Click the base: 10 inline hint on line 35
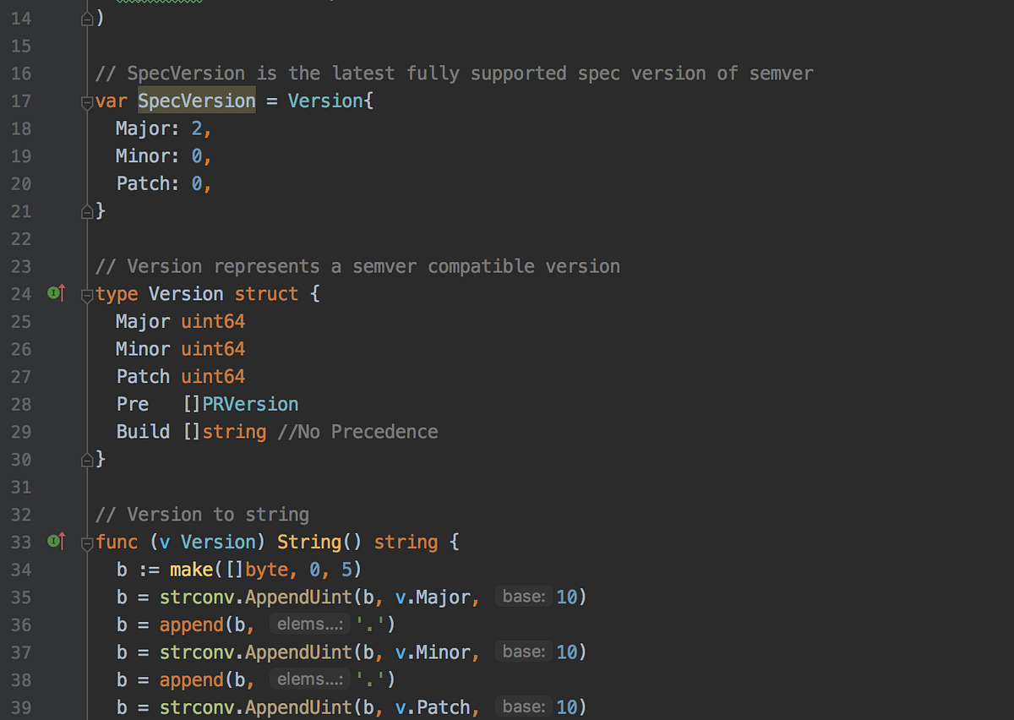The image size is (1014, 720). click(522, 596)
